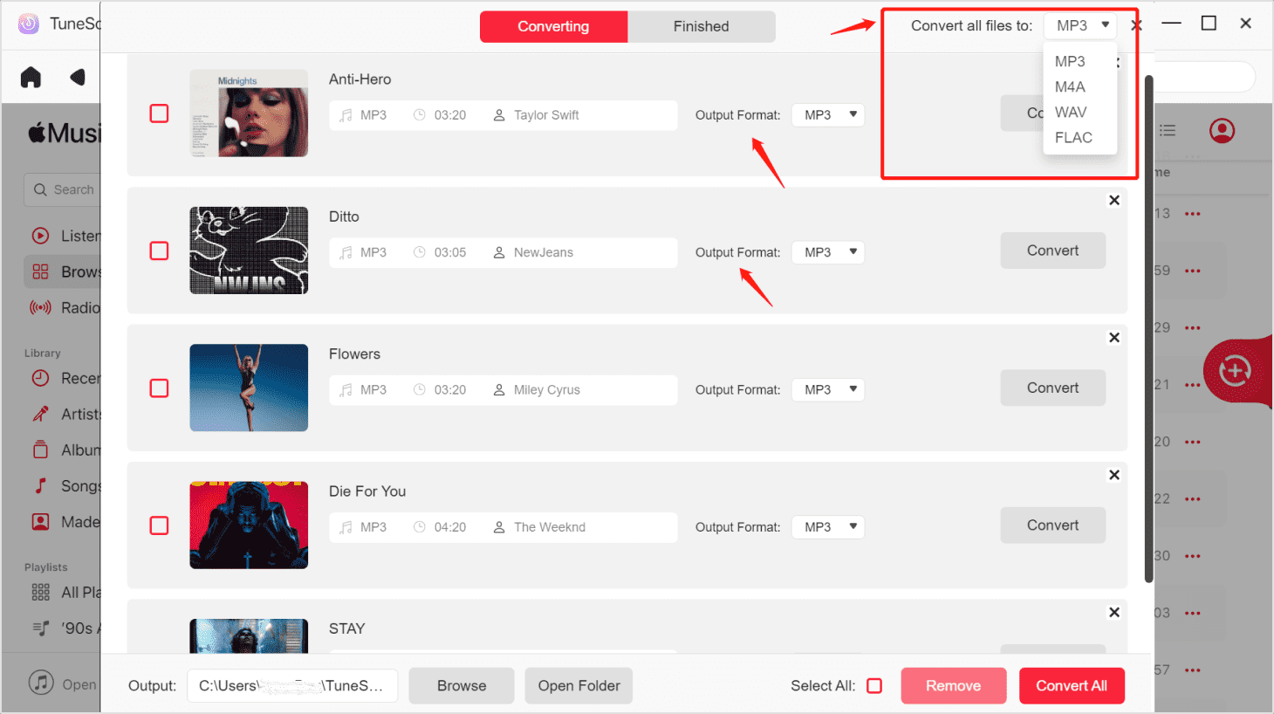Click three-dot menu for track ending 20
This screenshot has height=714, width=1274.
1193,442
